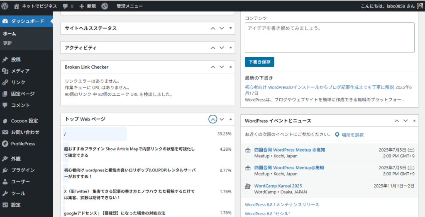Move サイトヘルスステータス panel up

click(213, 28)
